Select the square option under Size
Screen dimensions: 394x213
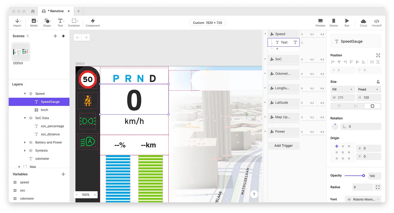[372, 106]
